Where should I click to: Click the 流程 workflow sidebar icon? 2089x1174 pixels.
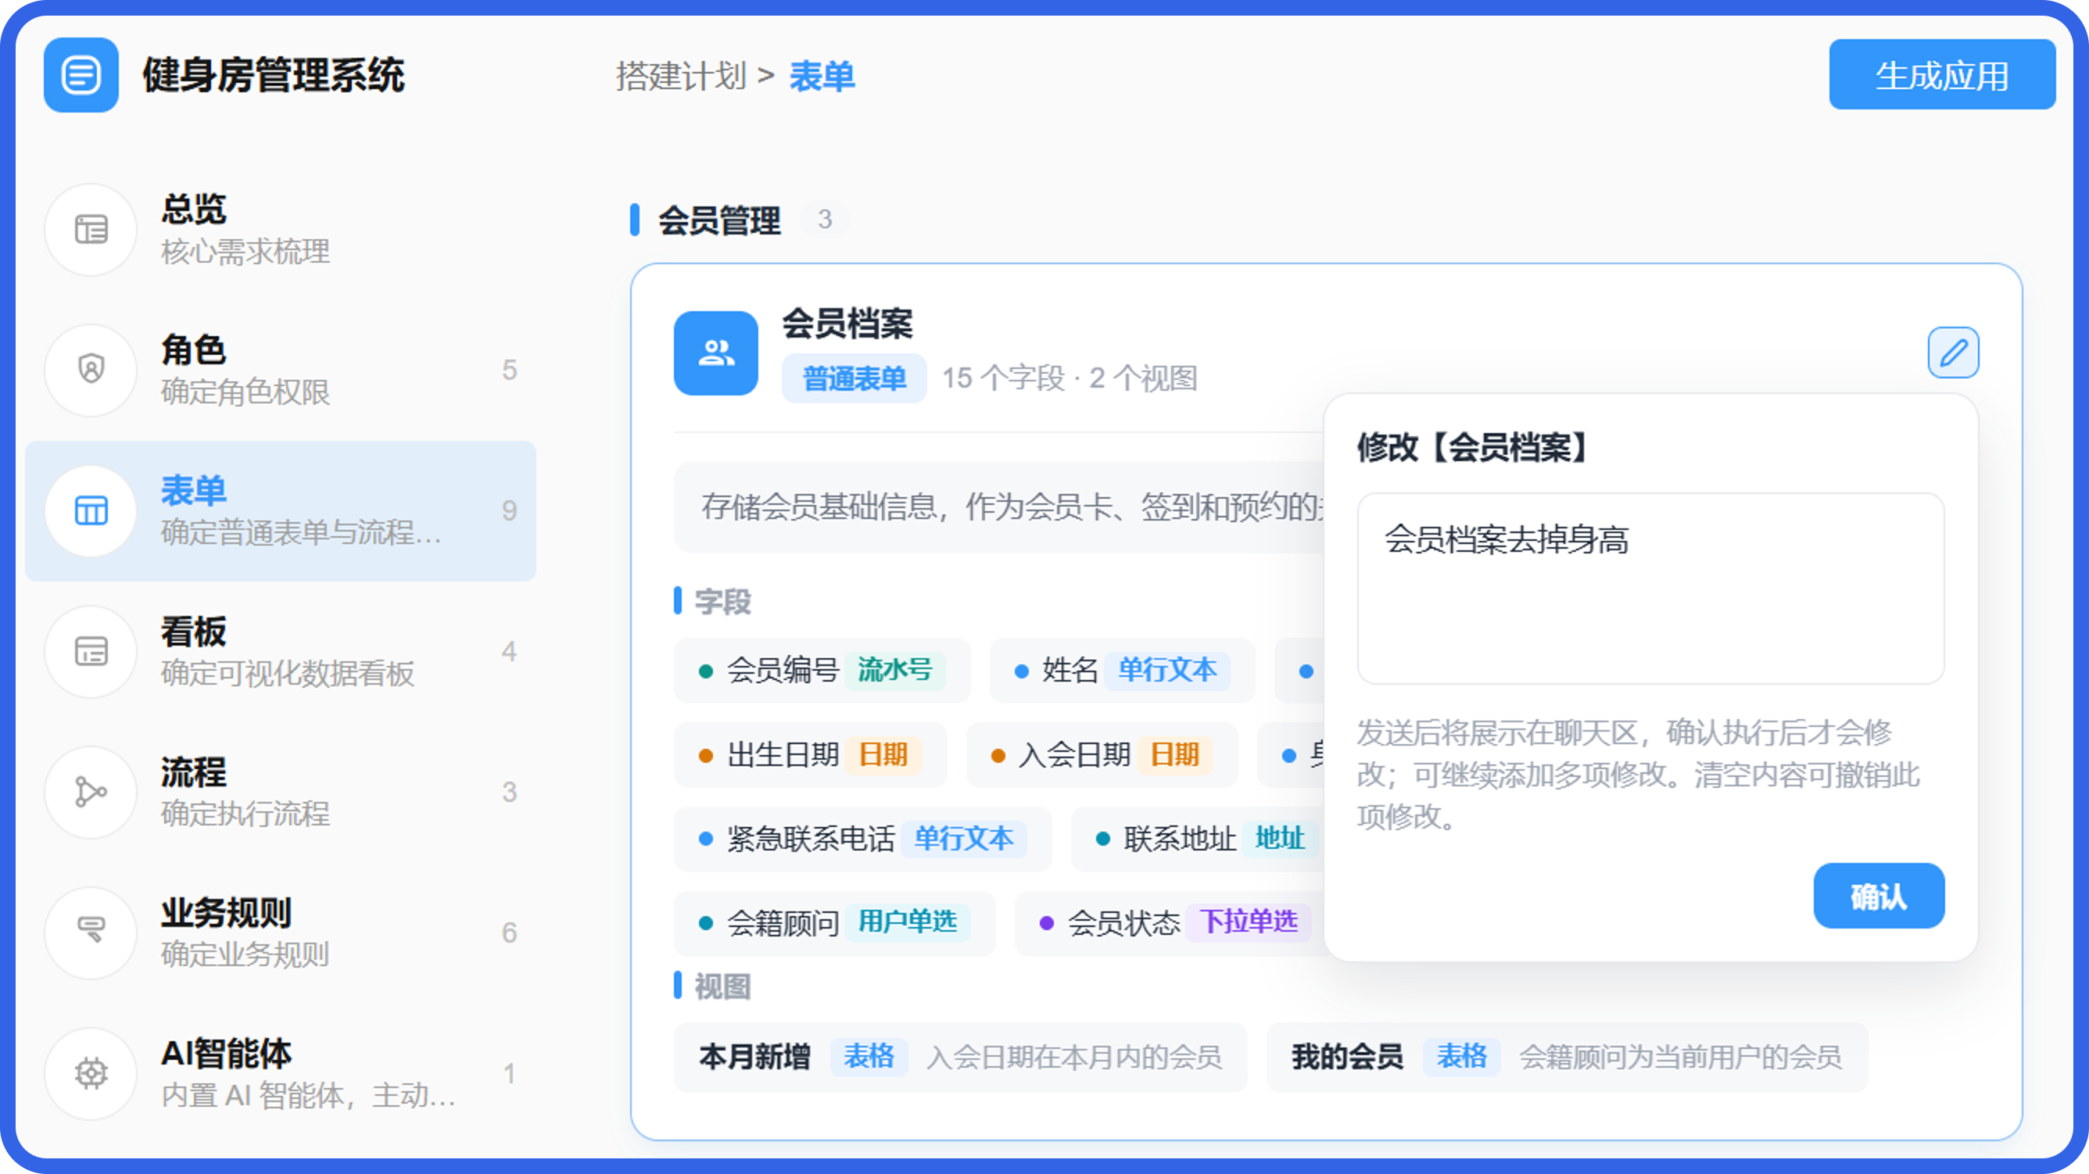click(91, 792)
